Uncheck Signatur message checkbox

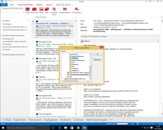pos(33,77)
